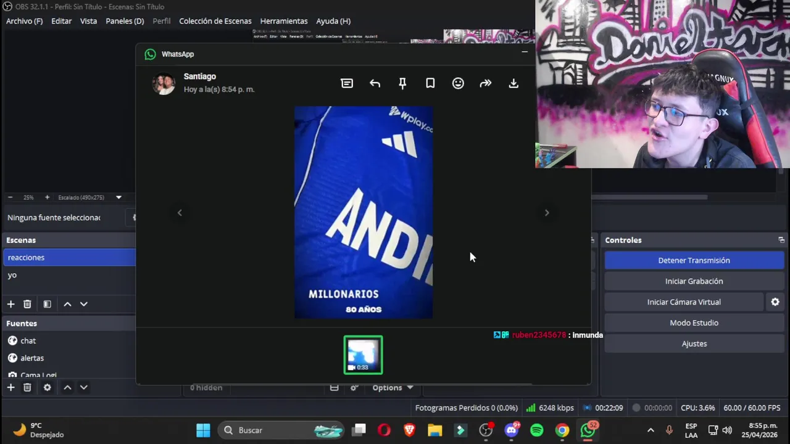Open Opera browser from the taskbar

(384, 430)
